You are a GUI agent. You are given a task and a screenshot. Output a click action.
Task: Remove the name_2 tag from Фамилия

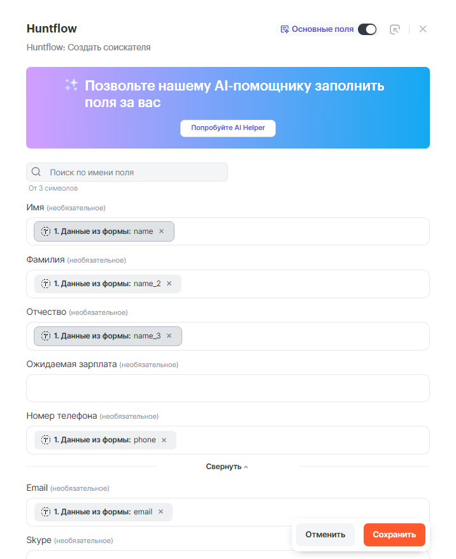pyautogui.click(x=169, y=284)
